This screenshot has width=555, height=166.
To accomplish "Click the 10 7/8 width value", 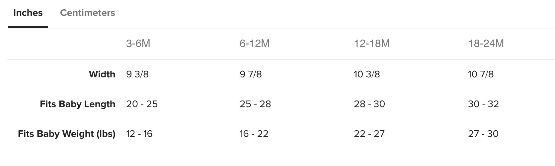I will coord(481,74).
